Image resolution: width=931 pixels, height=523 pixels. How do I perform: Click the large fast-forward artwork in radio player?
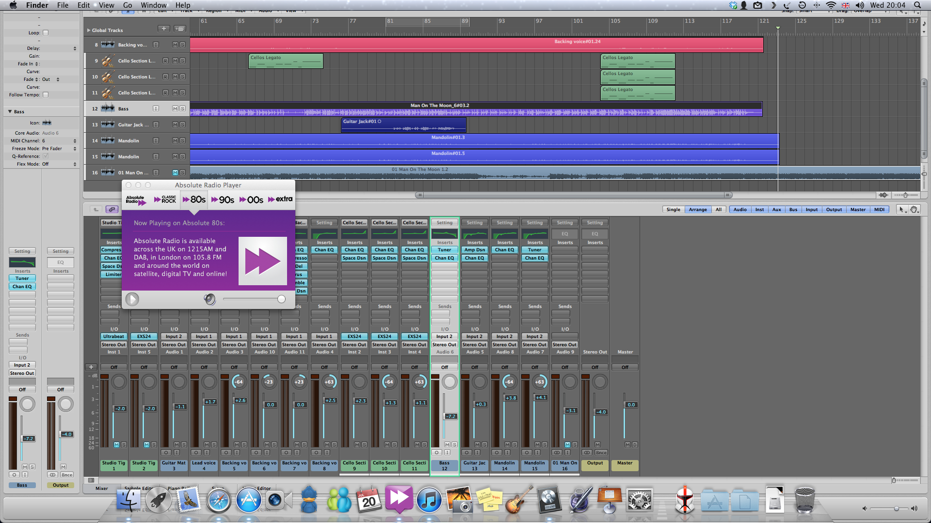263,261
